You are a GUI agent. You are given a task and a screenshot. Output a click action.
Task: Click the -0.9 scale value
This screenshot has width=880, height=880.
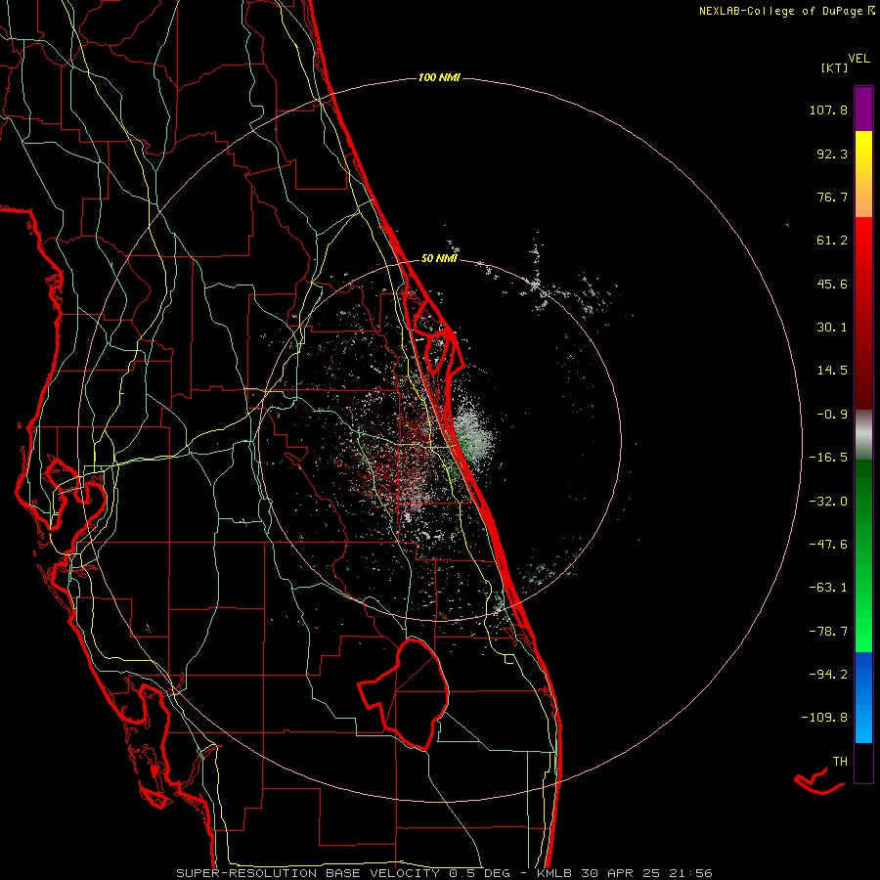click(832, 415)
